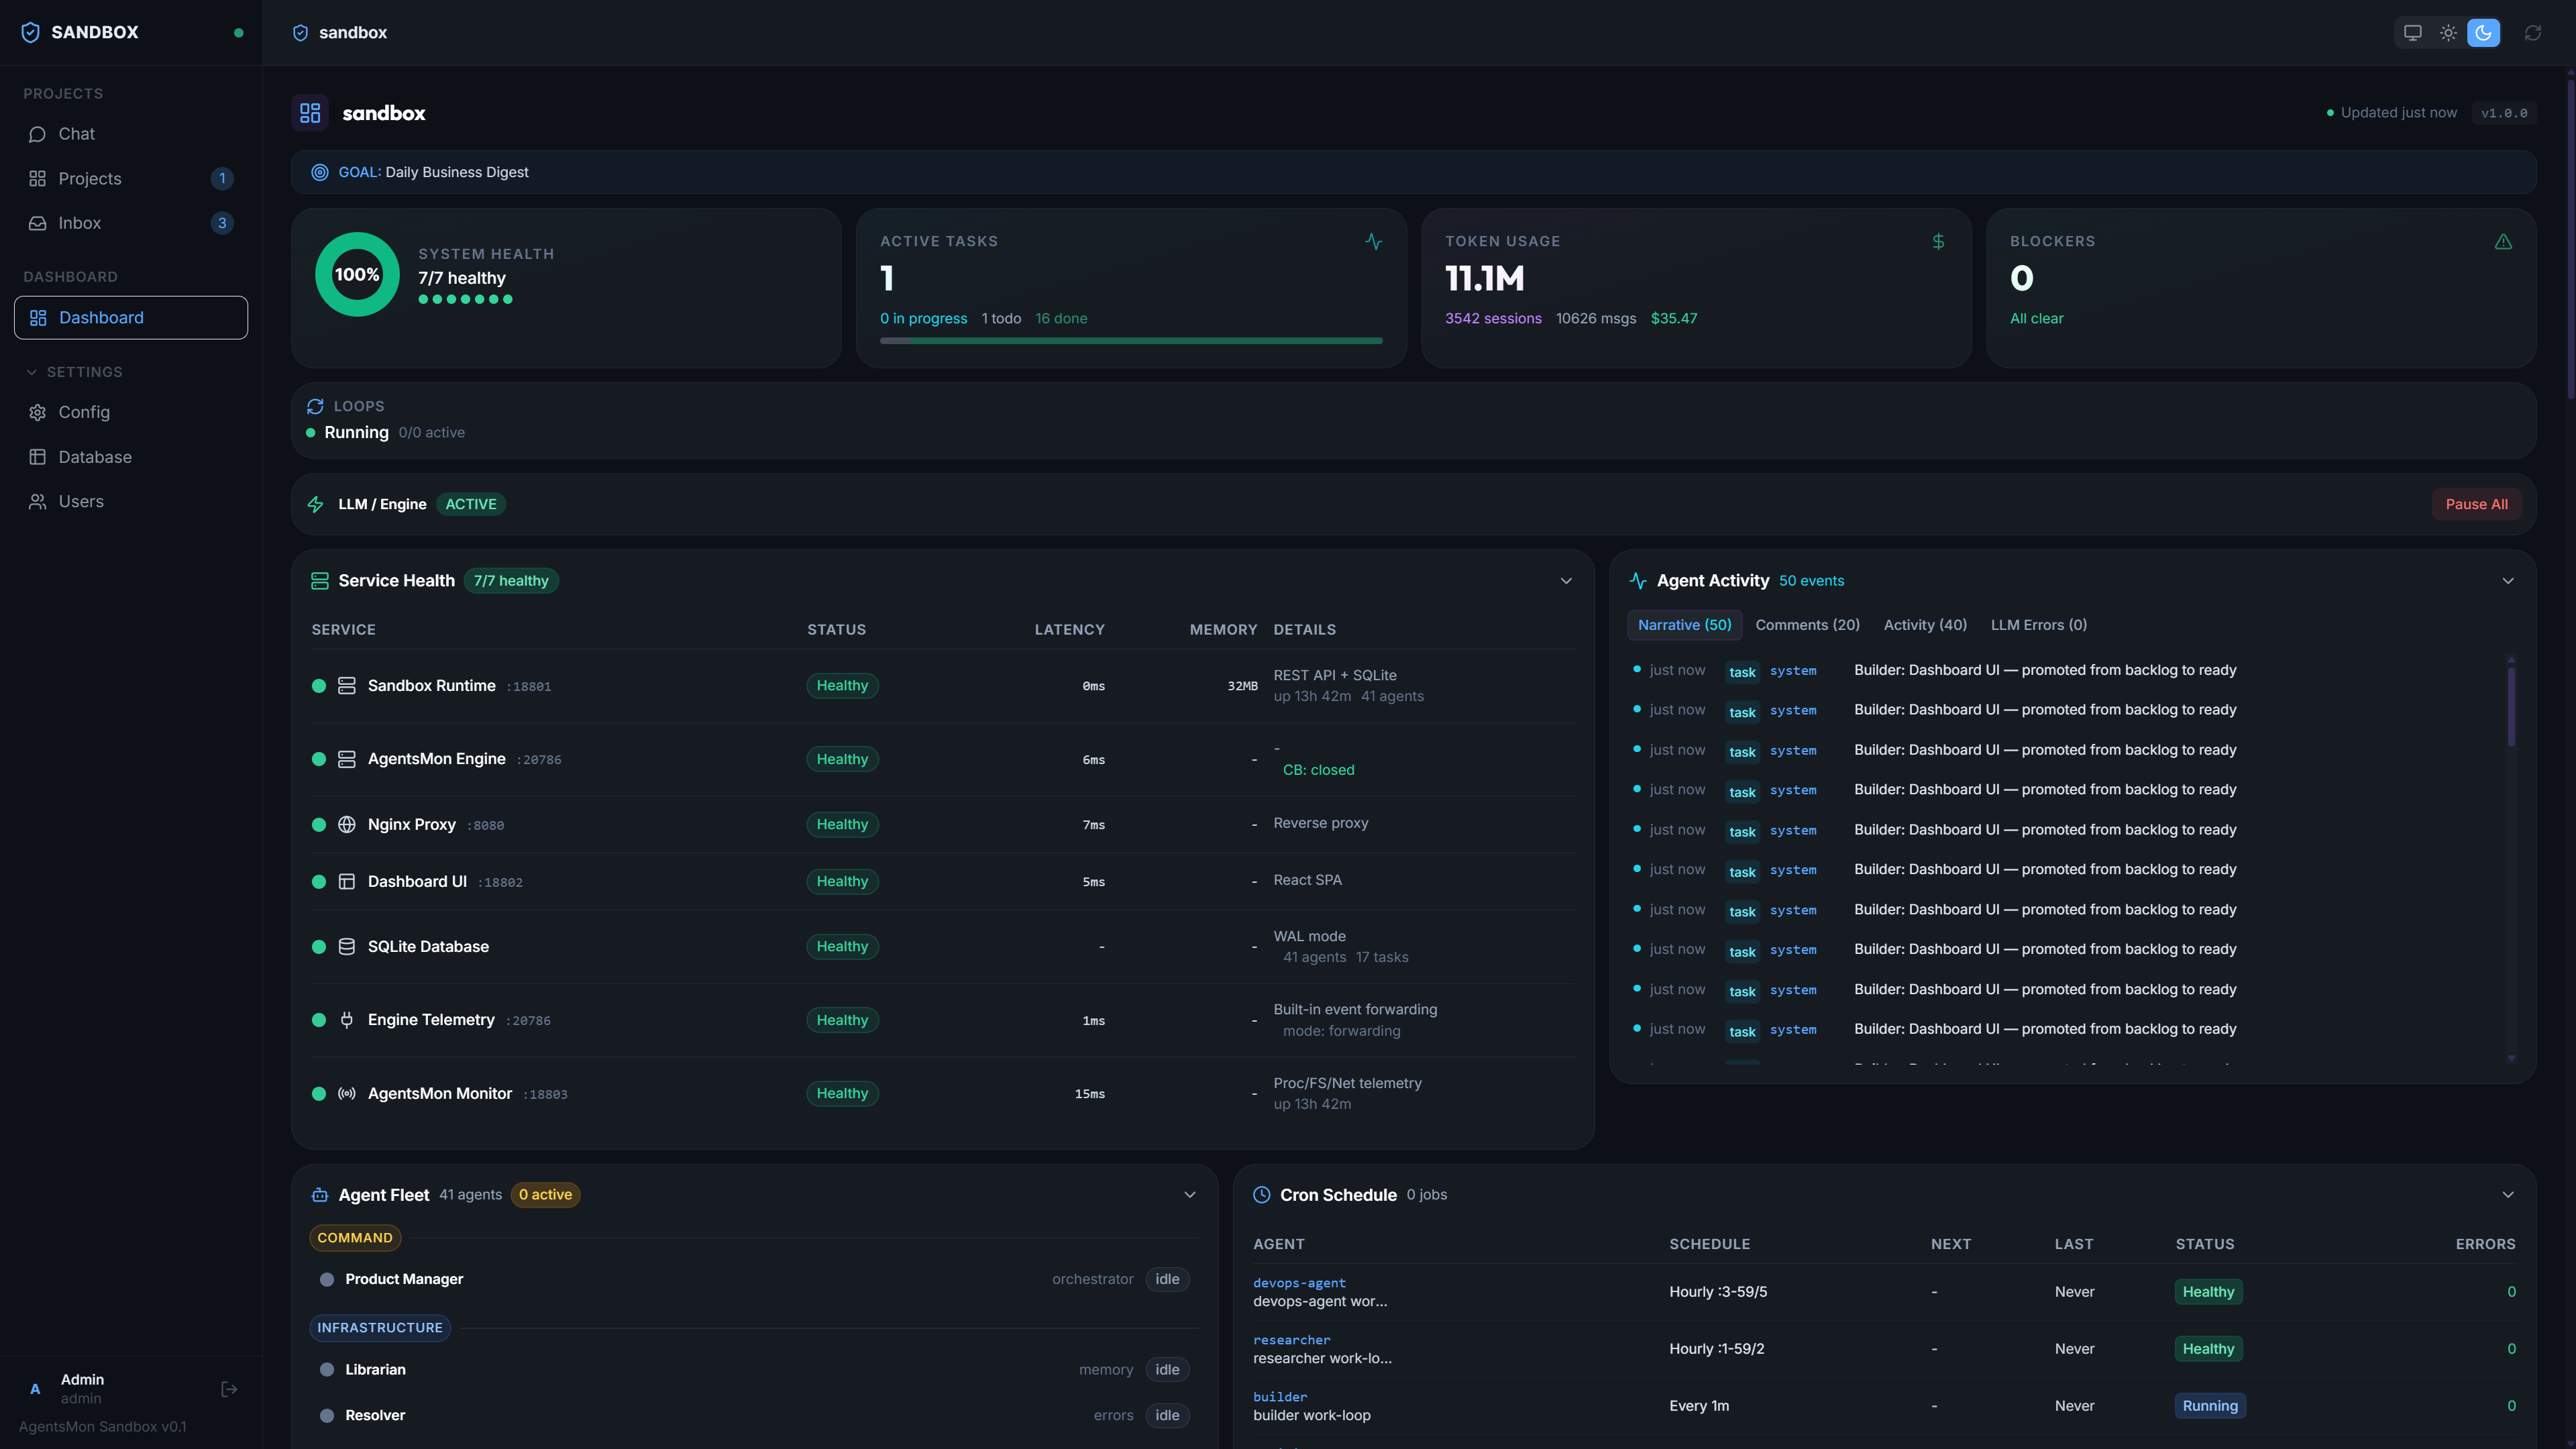Click the Token Usage dollar icon
This screenshot has height=1449, width=2576.
pyautogui.click(x=1938, y=242)
